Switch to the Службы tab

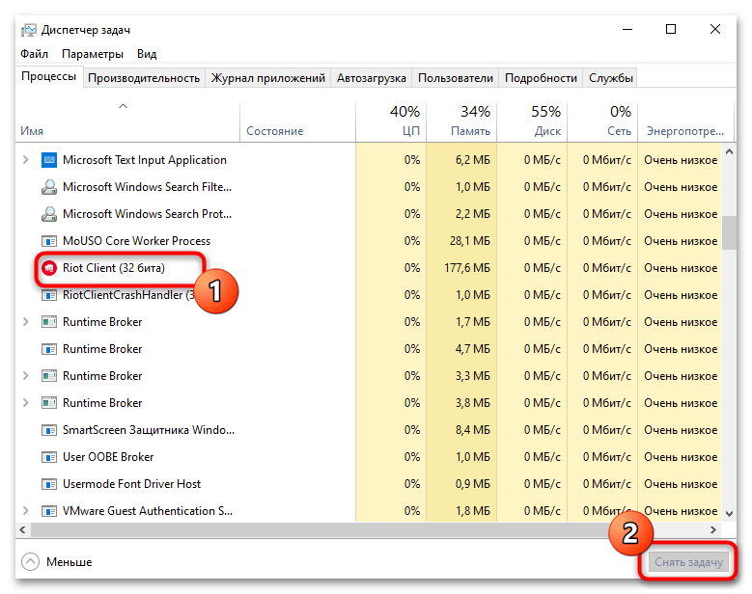[x=610, y=78]
